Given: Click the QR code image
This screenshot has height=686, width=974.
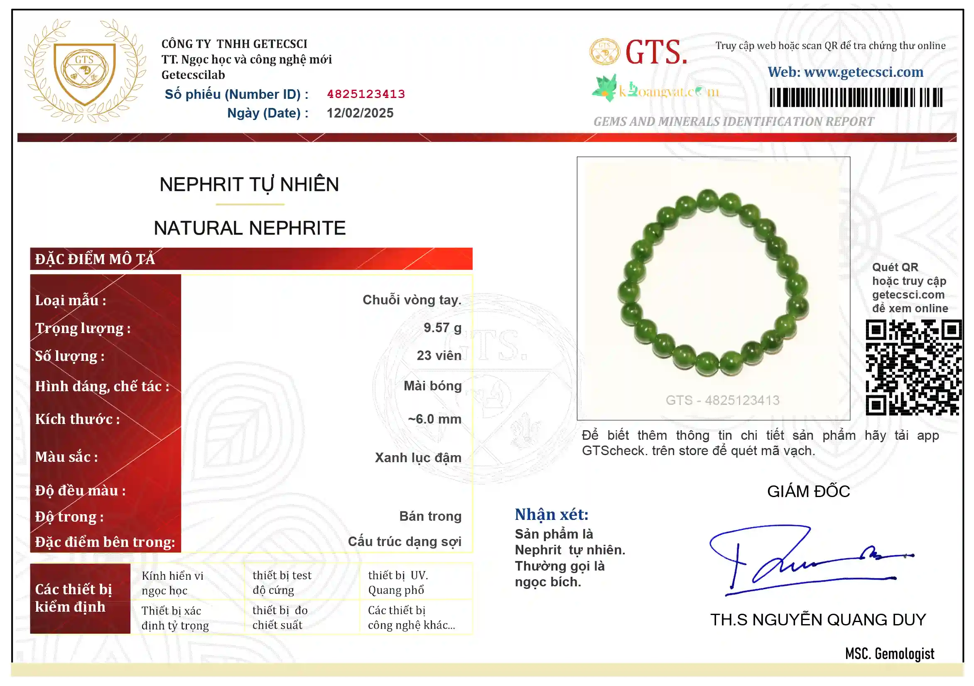Looking at the screenshot, I should [913, 368].
